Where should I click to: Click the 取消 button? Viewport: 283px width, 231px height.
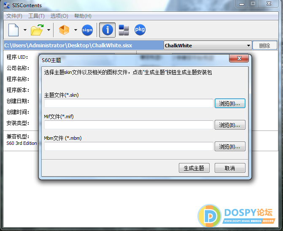(230, 168)
